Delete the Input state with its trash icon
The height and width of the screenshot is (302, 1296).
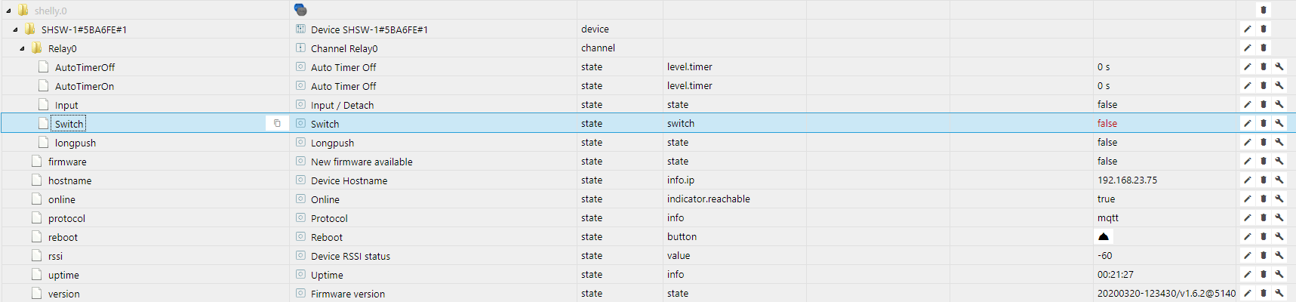(x=1264, y=104)
